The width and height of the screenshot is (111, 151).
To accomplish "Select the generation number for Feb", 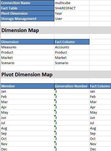I will [x=72, y=97].
